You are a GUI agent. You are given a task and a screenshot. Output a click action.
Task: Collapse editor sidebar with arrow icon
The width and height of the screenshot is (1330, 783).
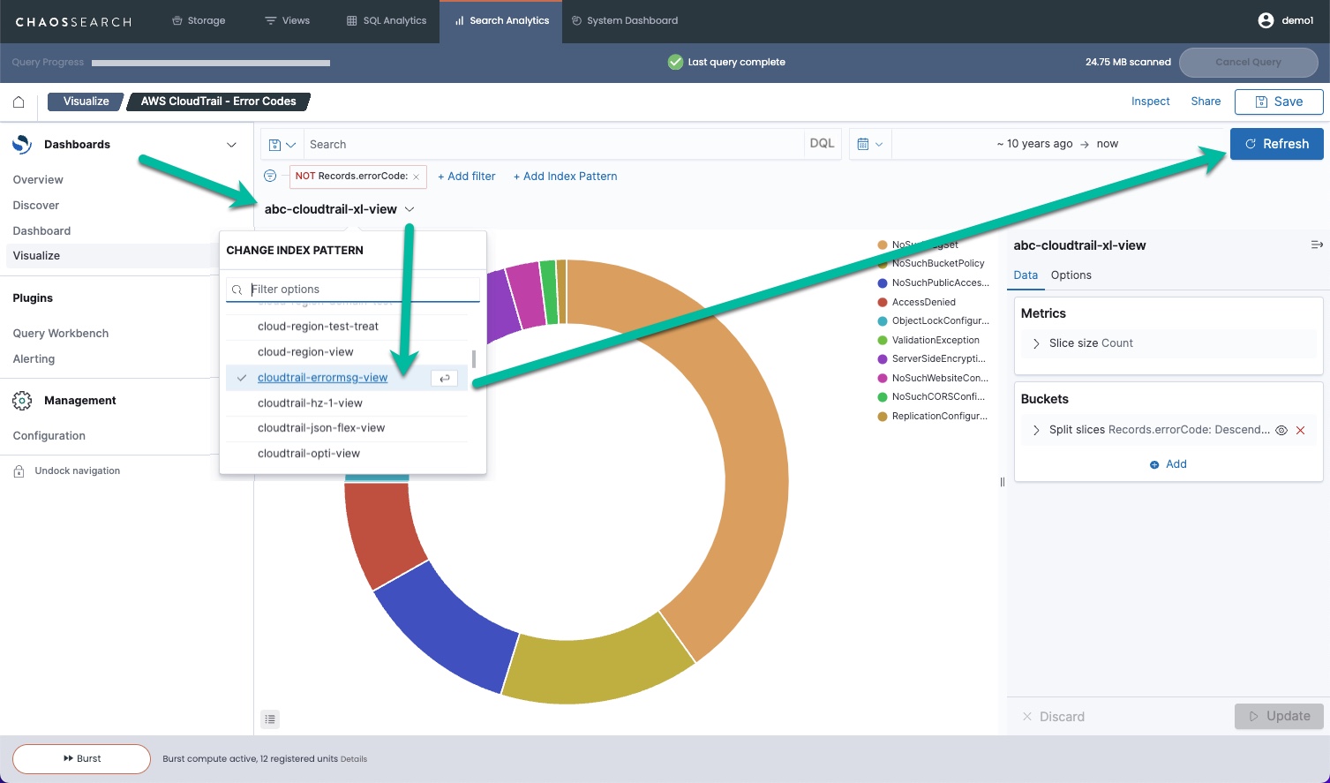tap(1317, 245)
